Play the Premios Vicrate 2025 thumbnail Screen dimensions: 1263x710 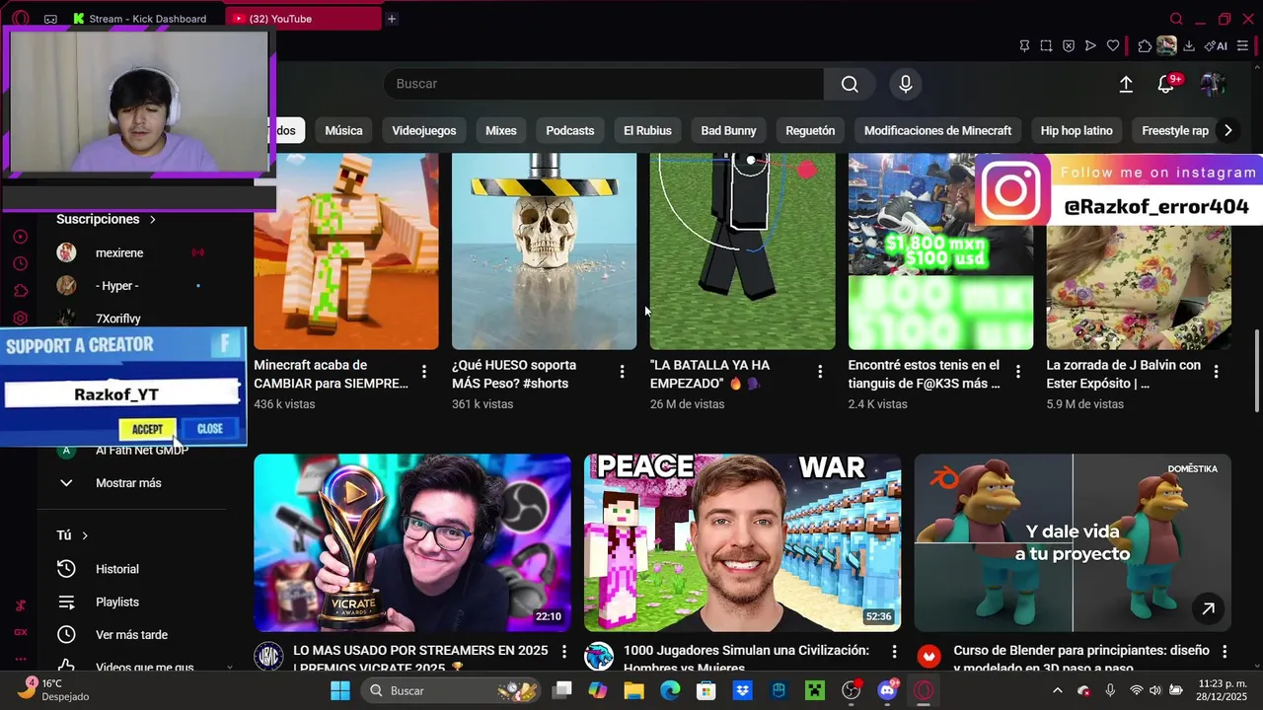click(x=412, y=542)
